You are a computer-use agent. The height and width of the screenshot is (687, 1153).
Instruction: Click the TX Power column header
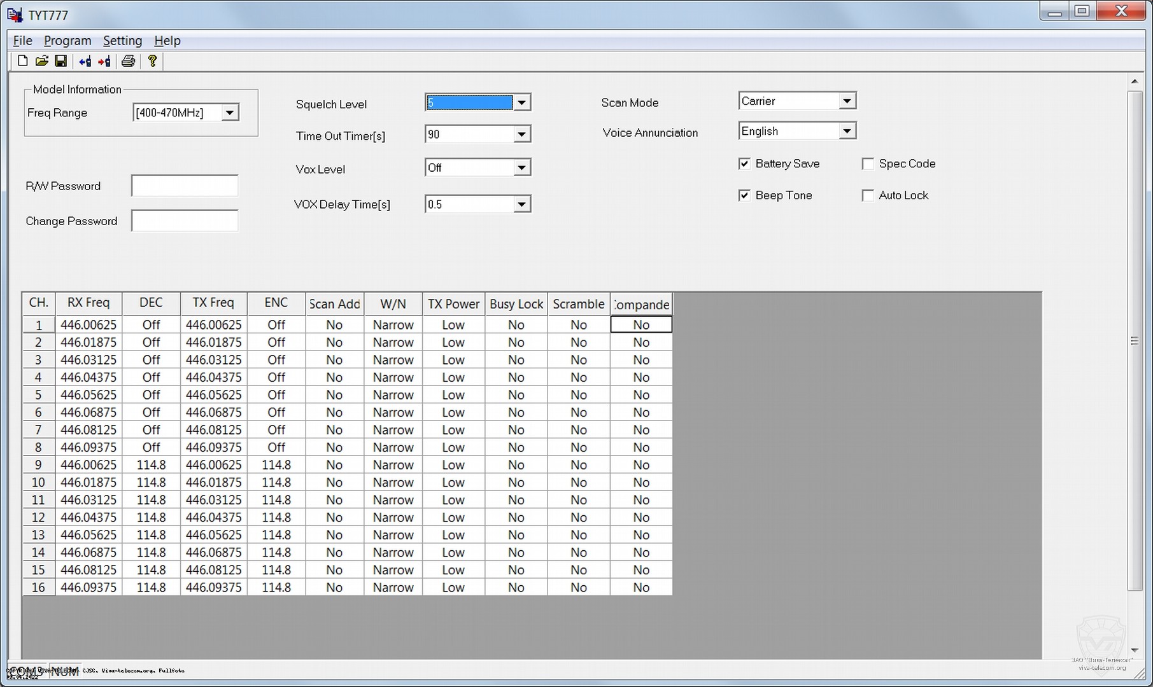pos(453,304)
